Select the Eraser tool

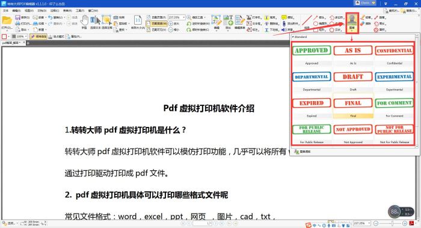point(366,23)
